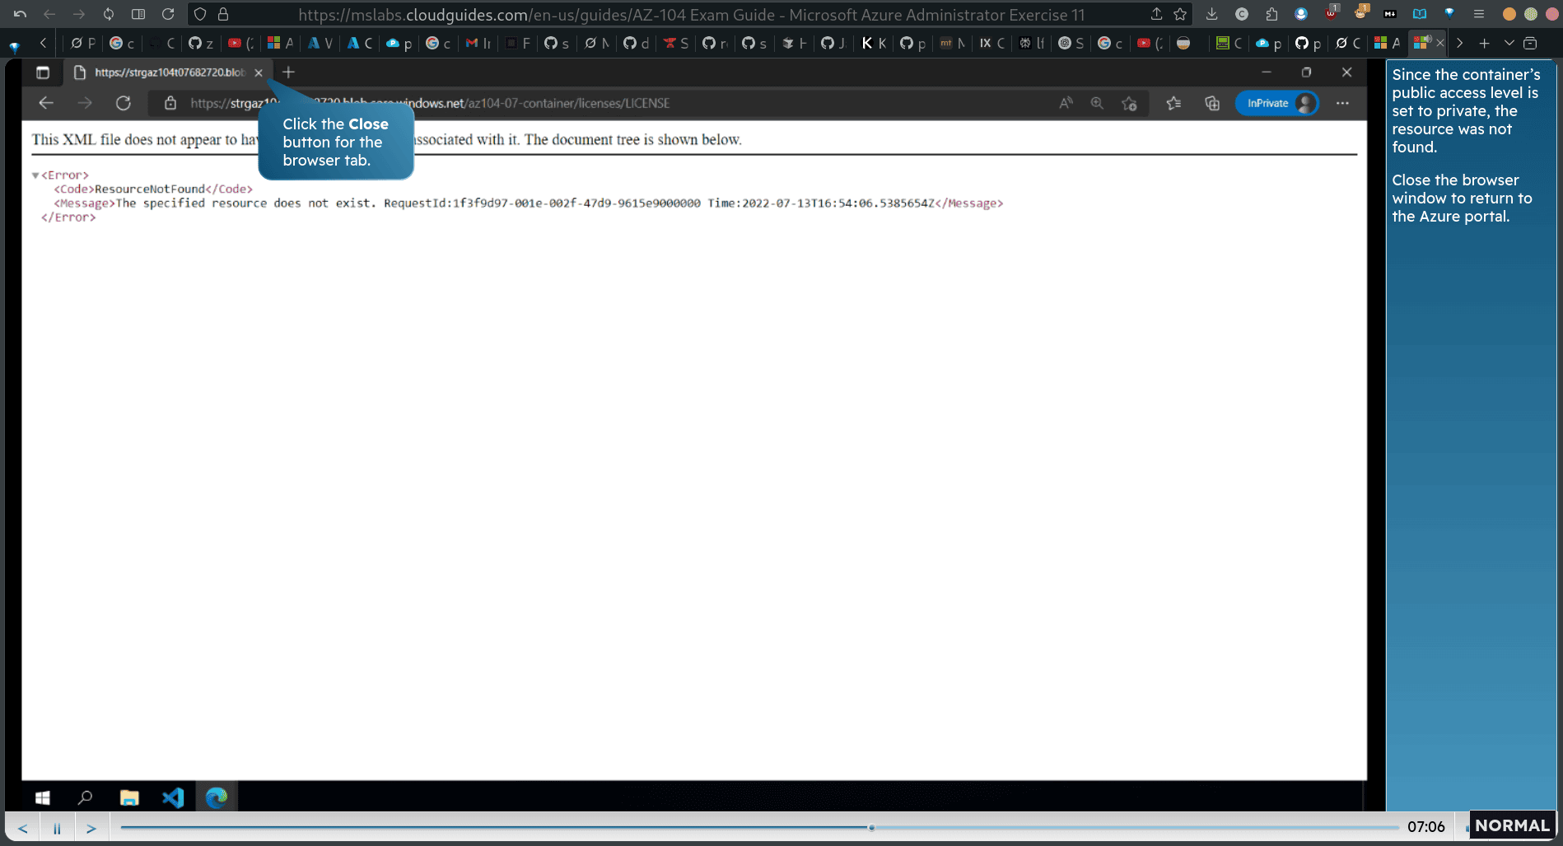This screenshot has width=1563, height=846.
Task: Open the blue book reader extension icon
Action: [1420, 14]
